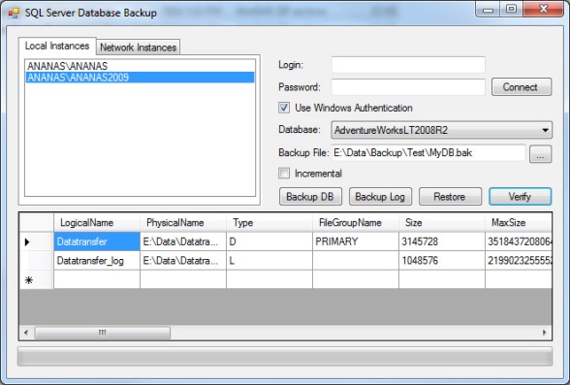Toggle Use Windows Authentication checkbox
This screenshot has height=385, width=570.
[284, 108]
